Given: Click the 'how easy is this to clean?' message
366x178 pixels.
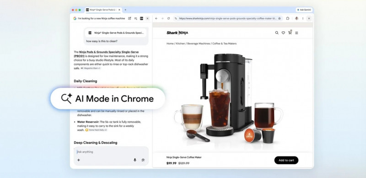Looking at the screenshot, I should click(102, 41).
